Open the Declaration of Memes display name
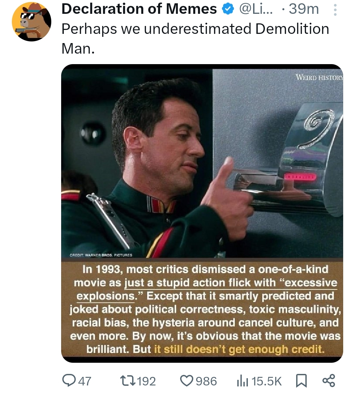The width and height of the screenshot is (355, 393). 139,9
